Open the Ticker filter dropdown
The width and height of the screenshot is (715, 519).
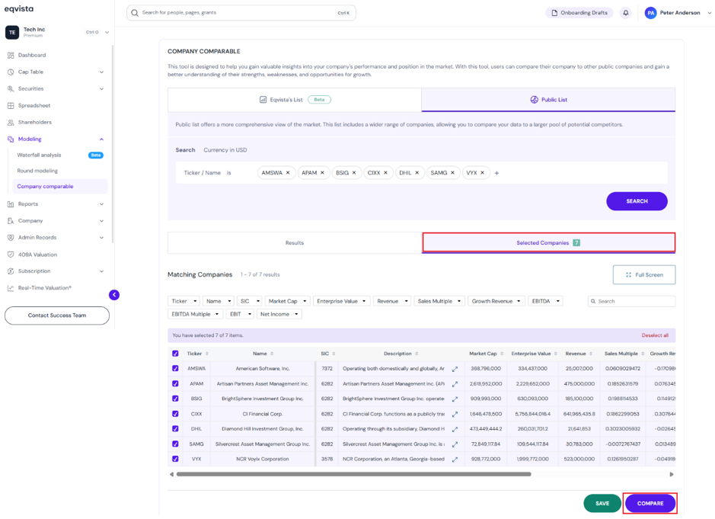click(x=184, y=301)
